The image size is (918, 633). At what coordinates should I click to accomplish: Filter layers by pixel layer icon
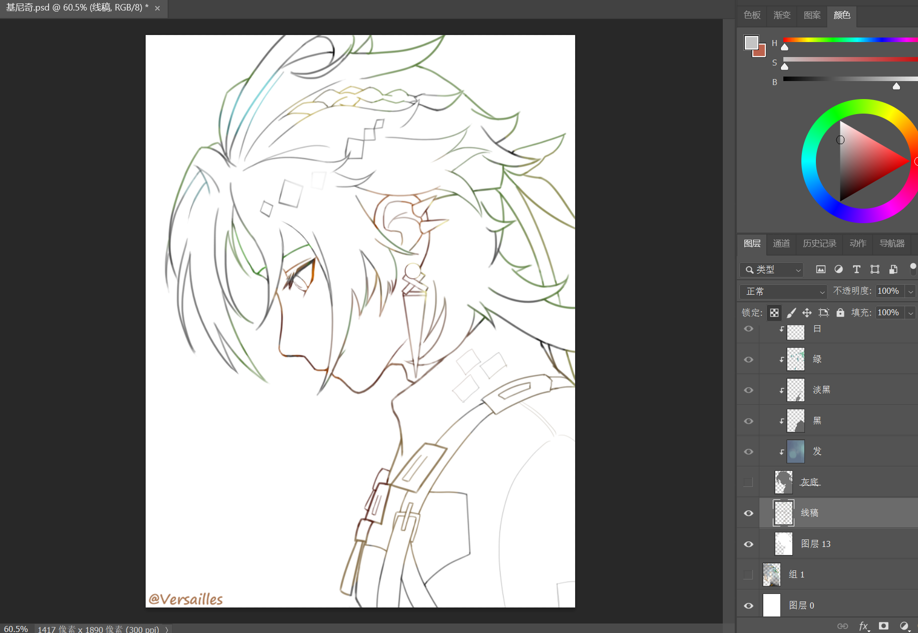[x=821, y=269]
